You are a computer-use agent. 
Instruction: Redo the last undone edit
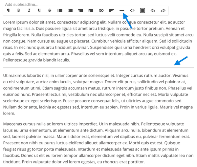163,10
